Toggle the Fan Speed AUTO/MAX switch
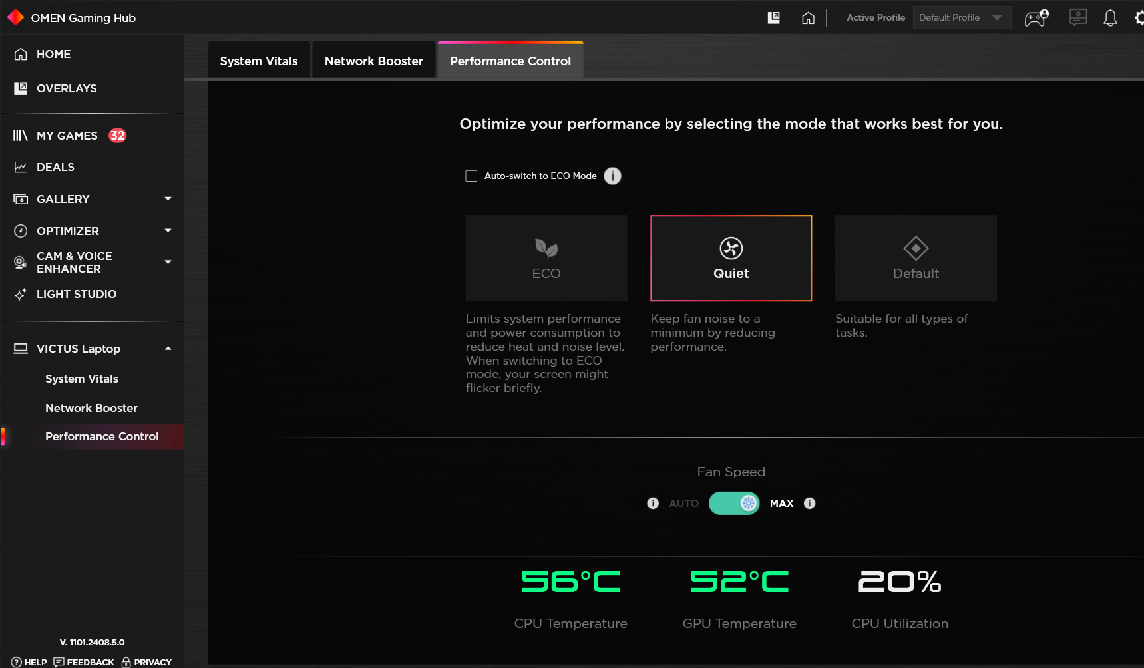 733,504
